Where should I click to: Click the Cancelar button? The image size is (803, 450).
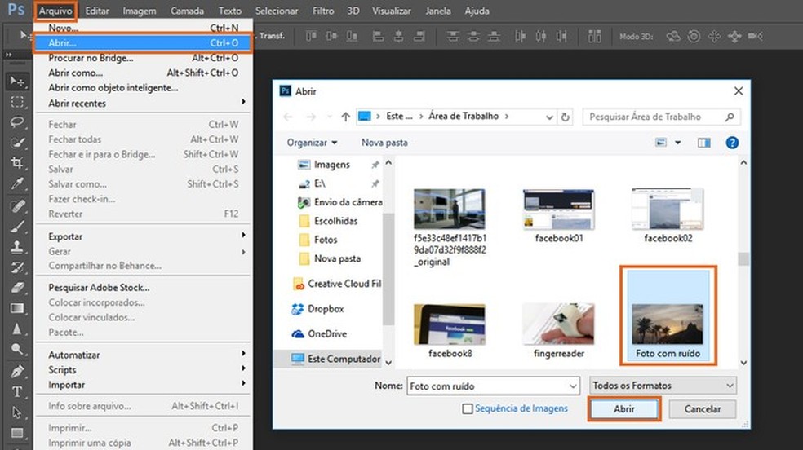pyautogui.click(x=702, y=409)
